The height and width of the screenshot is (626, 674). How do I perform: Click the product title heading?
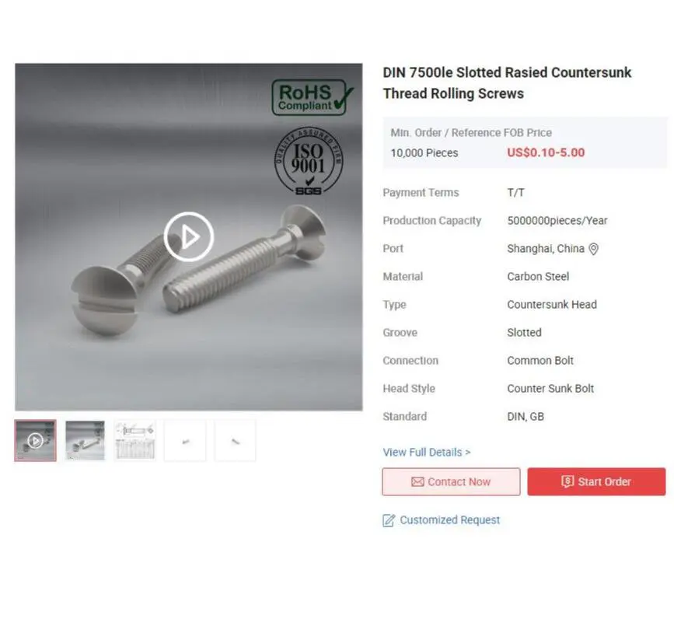(507, 83)
